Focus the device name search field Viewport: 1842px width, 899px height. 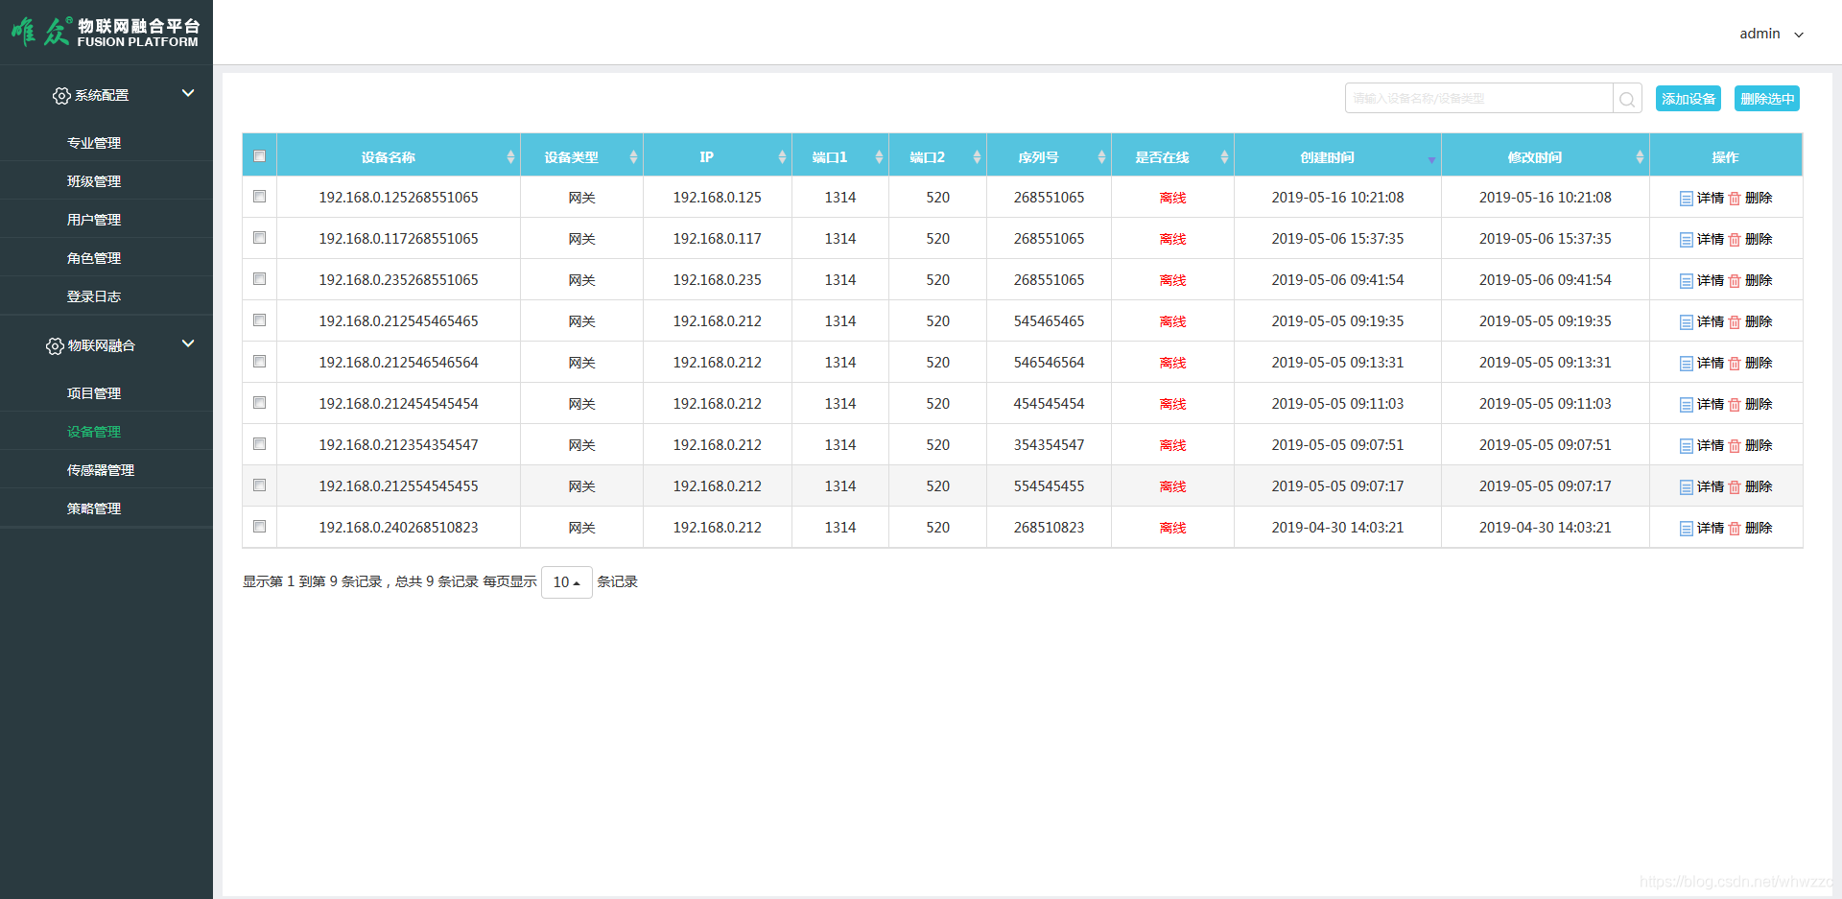point(1478,99)
